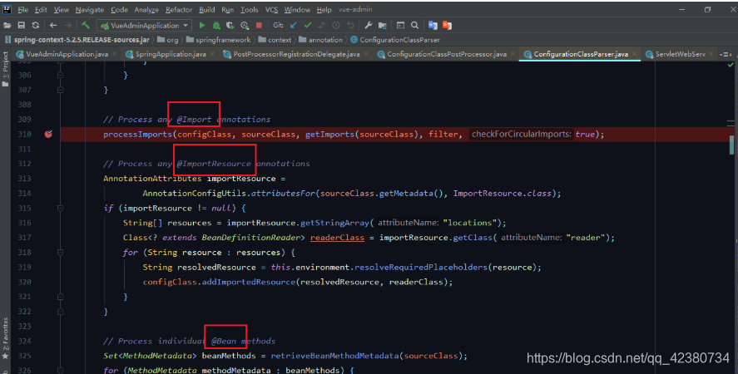Switch to SpringApplication.java tab
This screenshot has width=738, height=374.
pyautogui.click(x=171, y=54)
